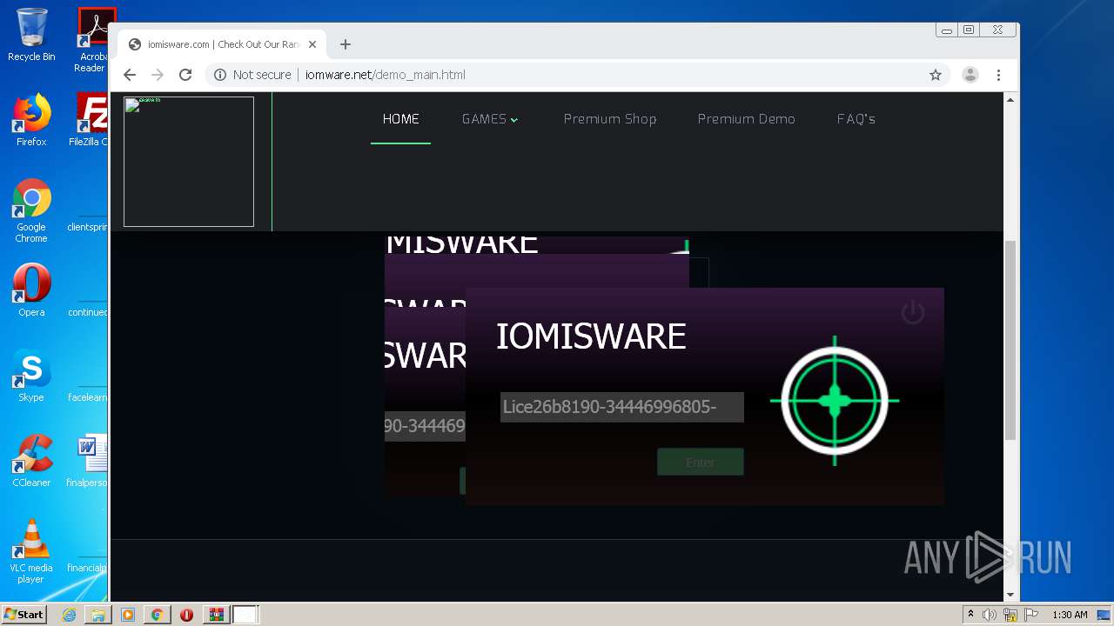Open the Windows Start menu
The width and height of the screenshot is (1114, 626).
[x=23, y=614]
